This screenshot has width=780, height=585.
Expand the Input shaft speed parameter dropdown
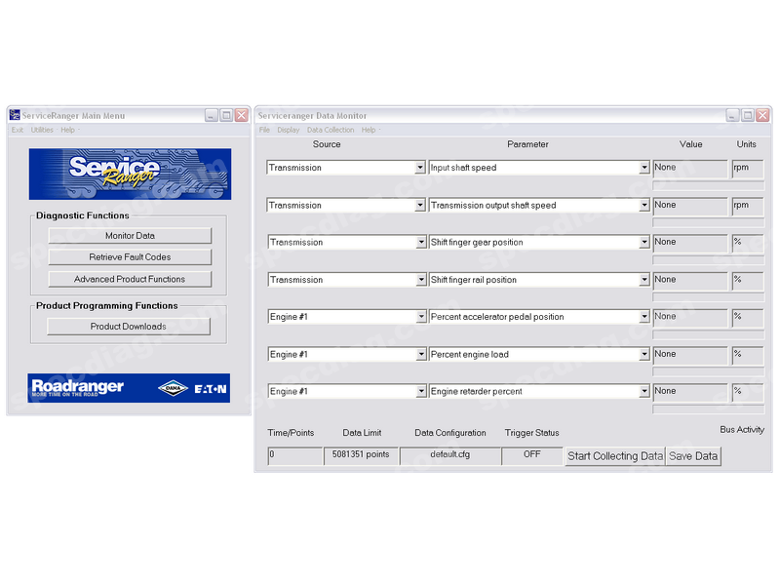click(x=643, y=168)
